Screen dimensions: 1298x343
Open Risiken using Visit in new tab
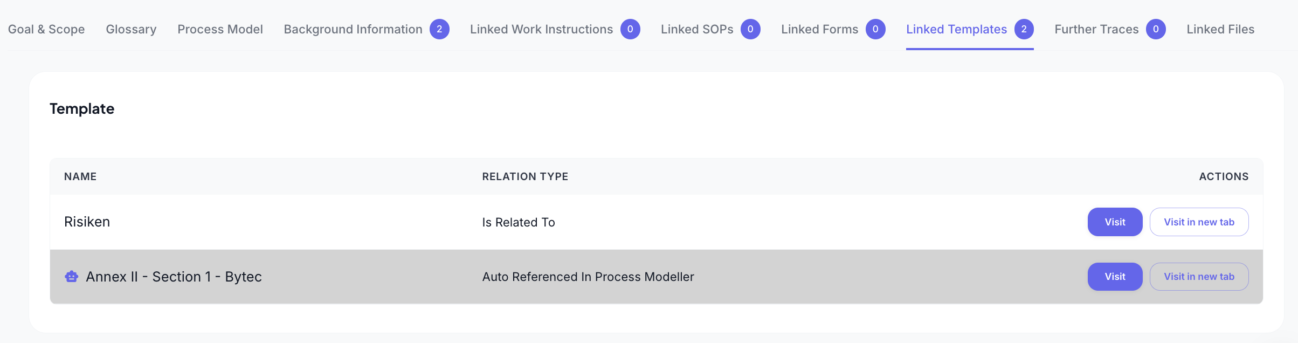1199,222
